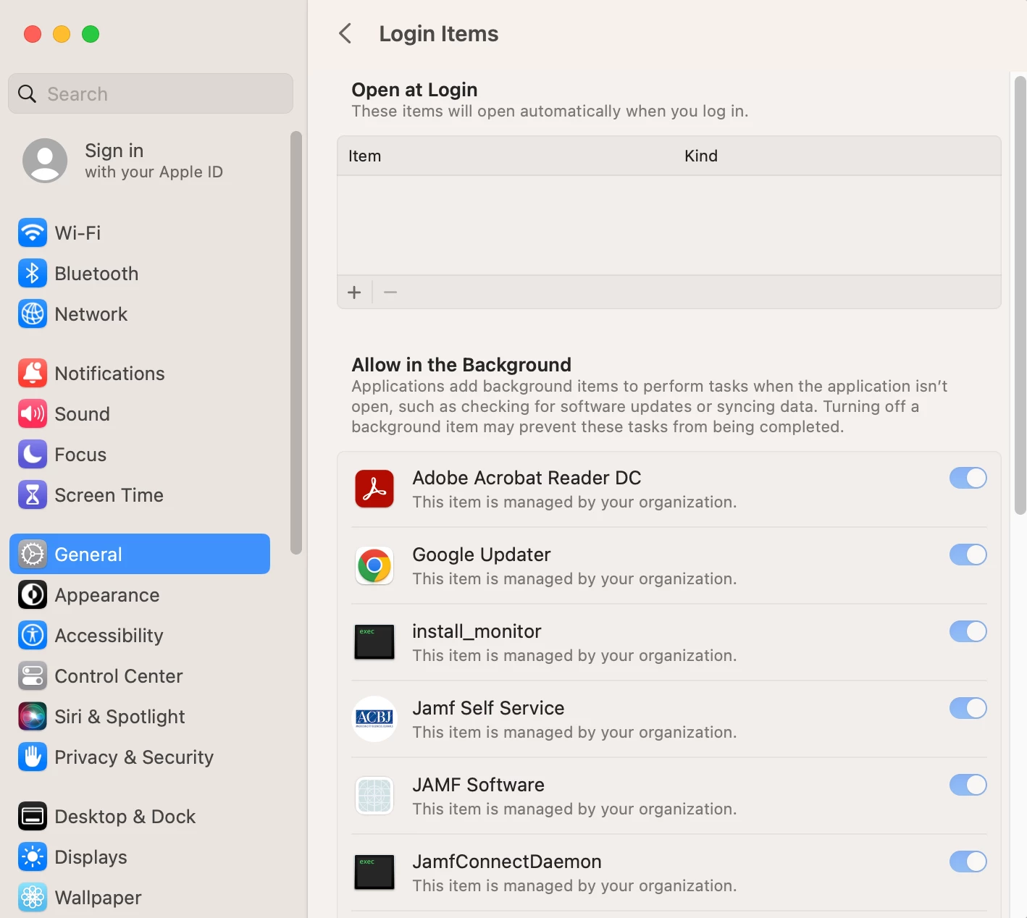Image resolution: width=1027 pixels, height=918 pixels.
Task: Click the JAMF Software icon
Action: [x=374, y=796]
